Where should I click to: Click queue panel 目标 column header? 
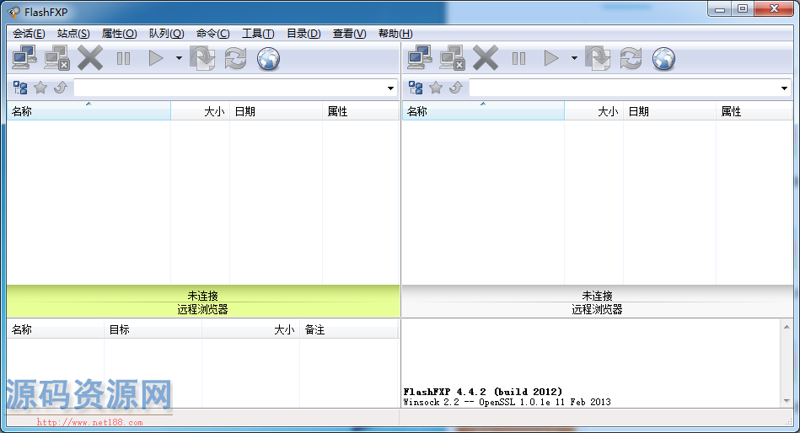pyautogui.click(x=153, y=329)
